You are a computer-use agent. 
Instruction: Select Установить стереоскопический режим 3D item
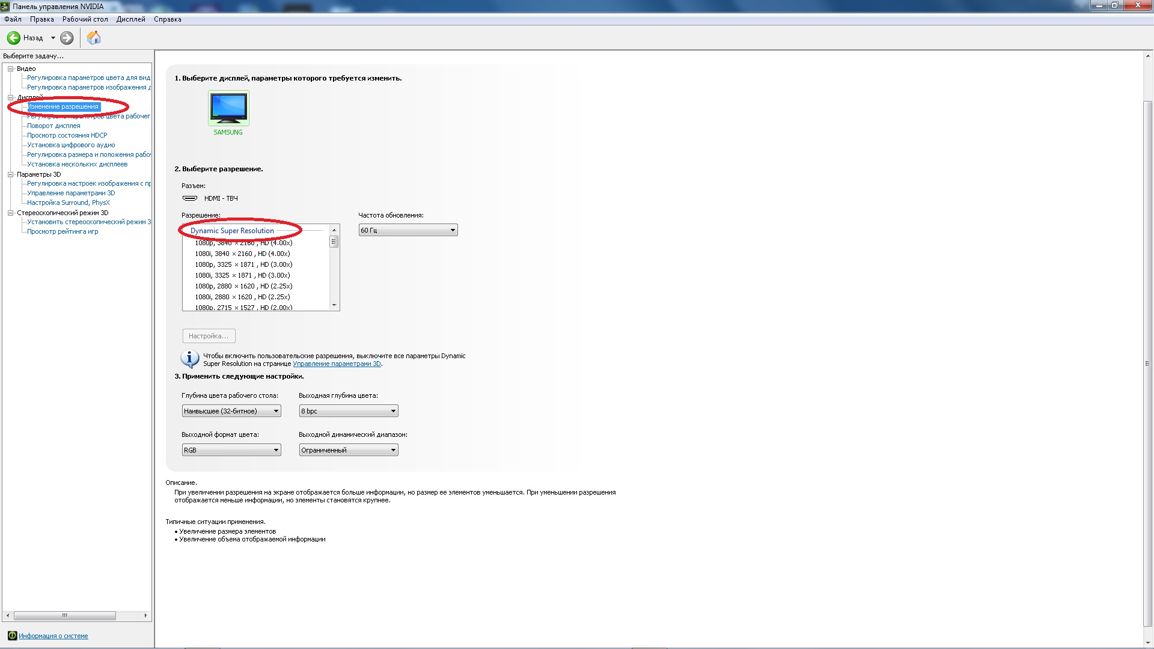89,222
